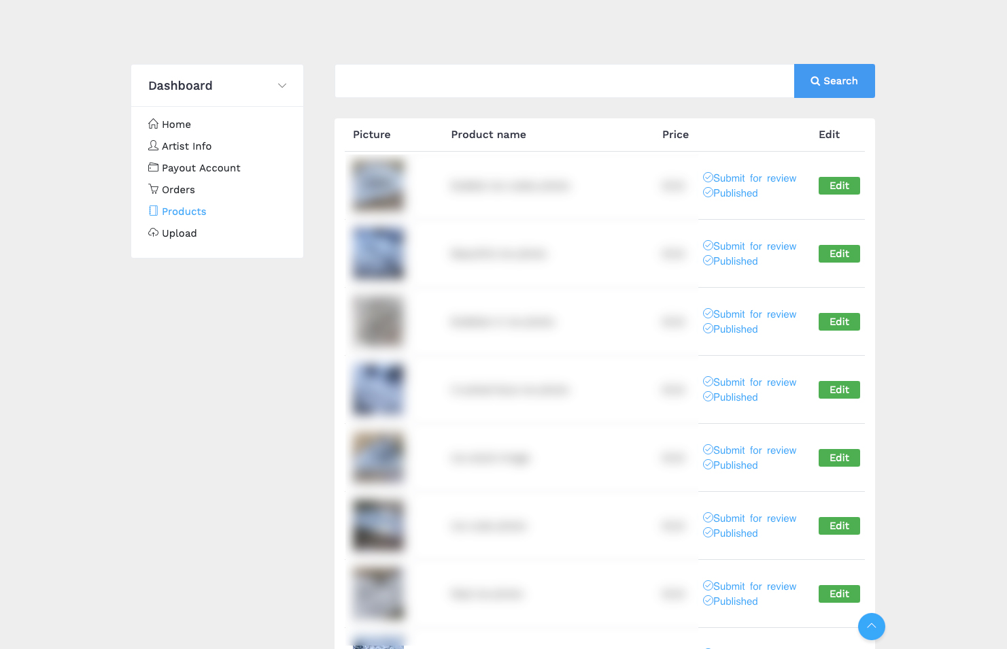This screenshot has width=1007, height=649.
Task: Open the second product's picture thumbnail
Action: click(378, 253)
